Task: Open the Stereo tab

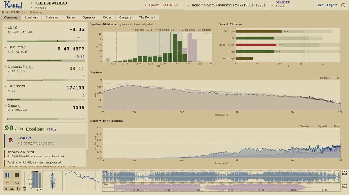Action: (x=70, y=17)
